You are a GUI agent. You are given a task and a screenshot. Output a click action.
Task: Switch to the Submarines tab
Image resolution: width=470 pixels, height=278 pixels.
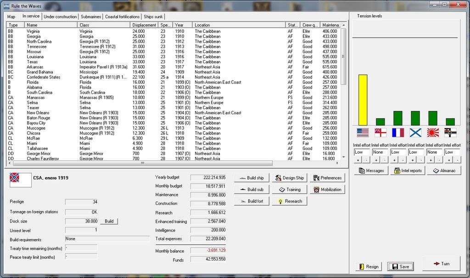pyautogui.click(x=91, y=17)
